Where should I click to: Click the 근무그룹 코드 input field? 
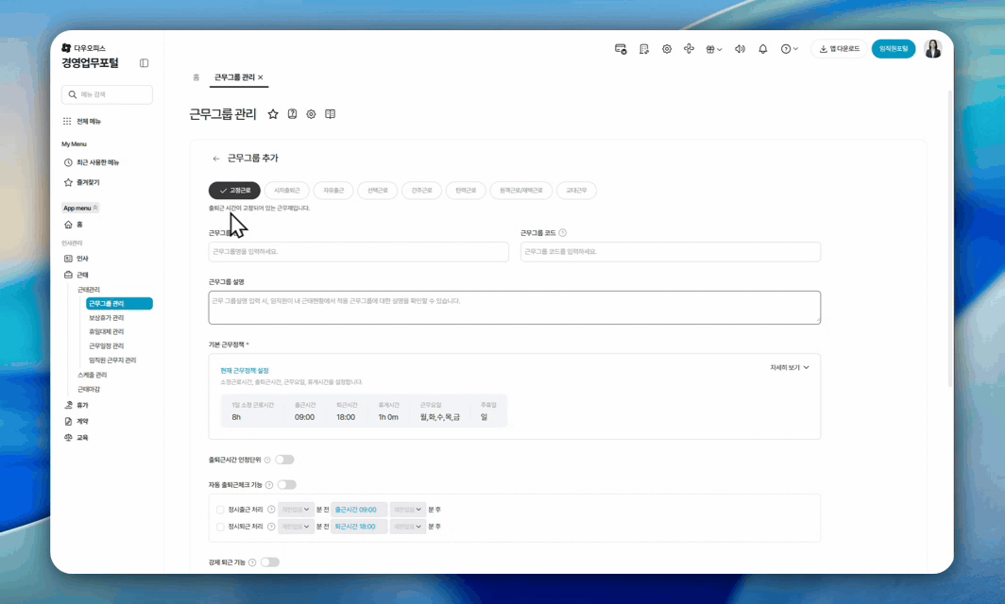coord(671,252)
